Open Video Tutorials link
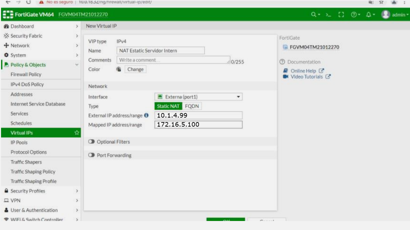410x230 pixels. click(307, 77)
